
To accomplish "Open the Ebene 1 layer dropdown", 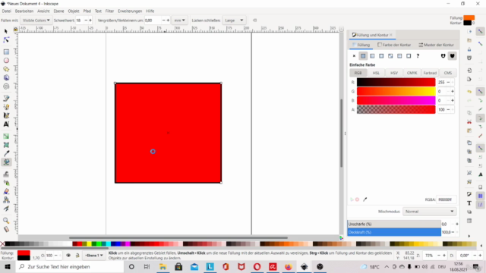I will (x=94, y=256).
